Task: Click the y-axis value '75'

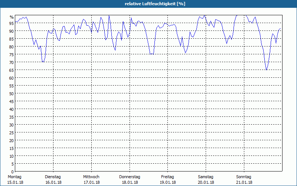Action: pyautogui.click(x=12, y=55)
